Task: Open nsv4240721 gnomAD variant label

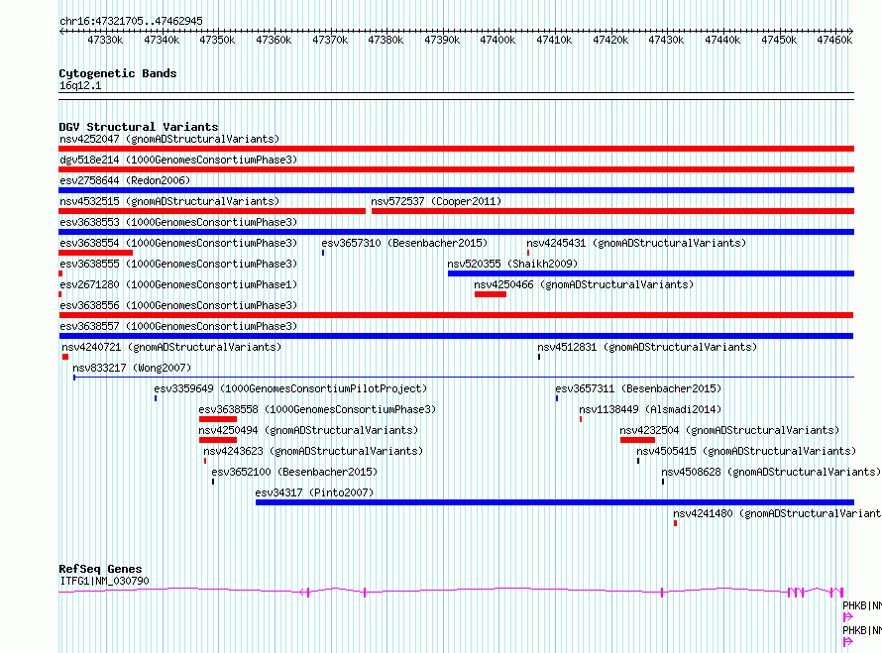Action: (171, 347)
